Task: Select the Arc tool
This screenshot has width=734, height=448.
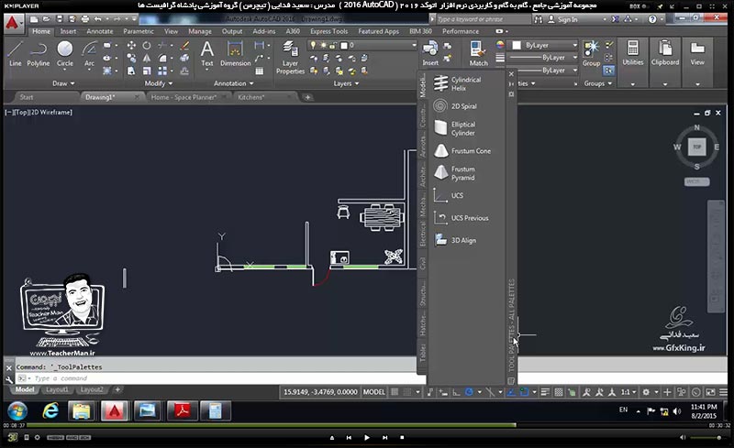Action: [89, 53]
